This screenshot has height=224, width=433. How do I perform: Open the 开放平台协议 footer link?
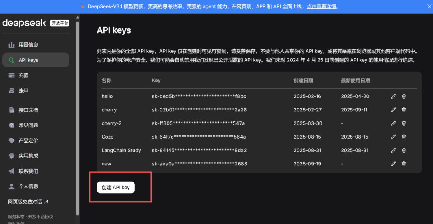click(41, 216)
